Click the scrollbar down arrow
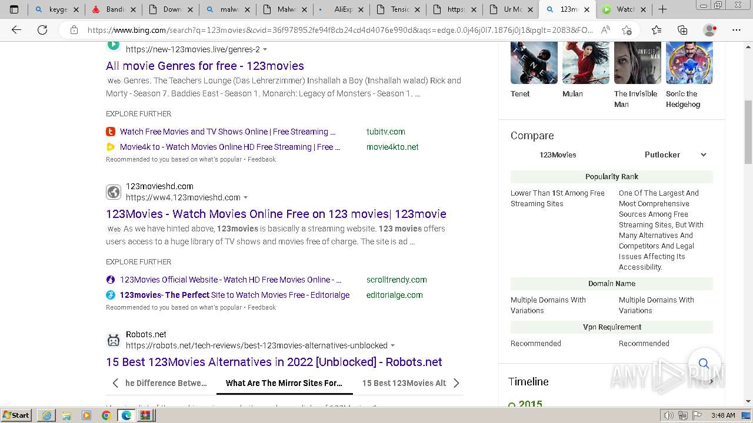This screenshot has height=423, width=753. [x=748, y=402]
